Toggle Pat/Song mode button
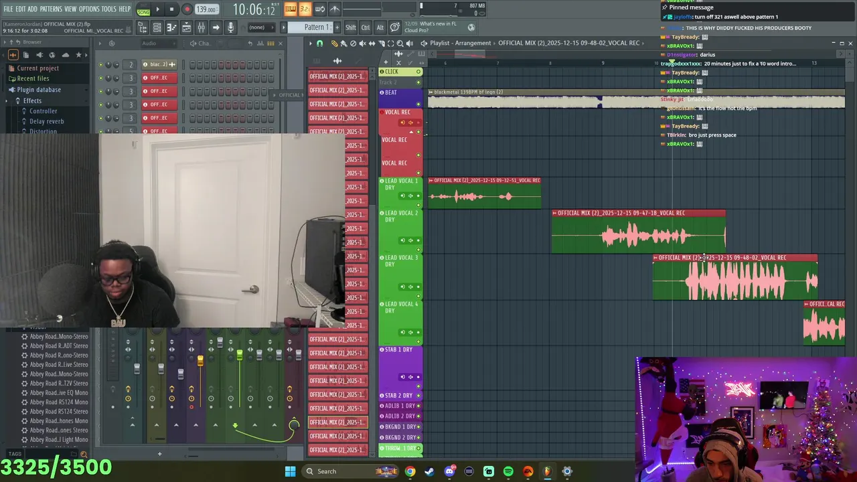 (x=143, y=10)
